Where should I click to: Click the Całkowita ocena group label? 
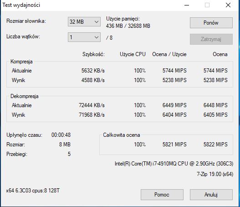click(x=122, y=135)
